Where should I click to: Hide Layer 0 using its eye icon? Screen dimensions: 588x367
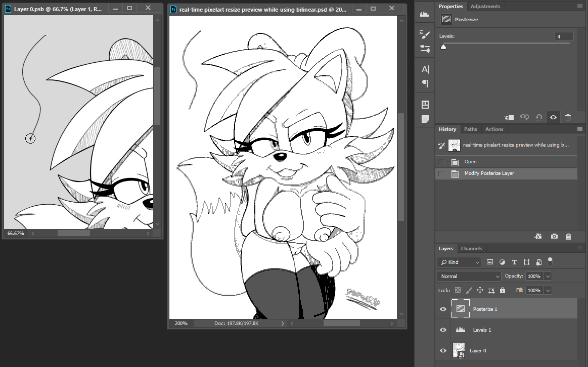[443, 350]
